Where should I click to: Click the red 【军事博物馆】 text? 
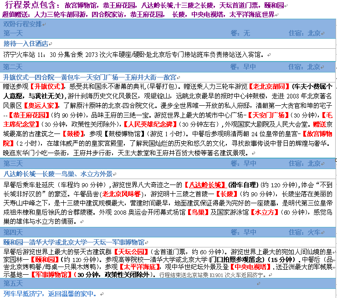tap(51, 275)
